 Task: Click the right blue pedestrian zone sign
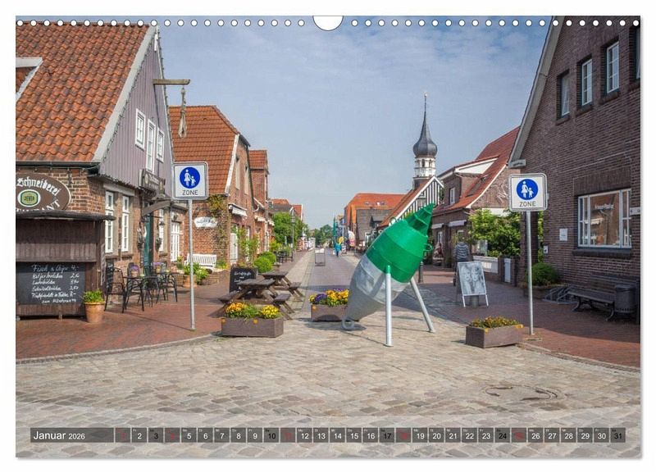[x=527, y=192]
